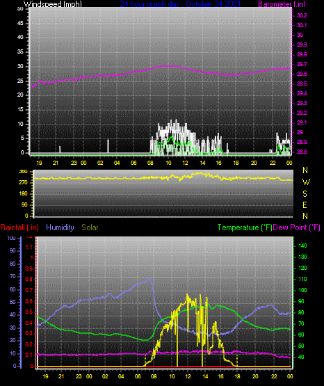Click the '25' windspeed axis value

pos(20,81)
